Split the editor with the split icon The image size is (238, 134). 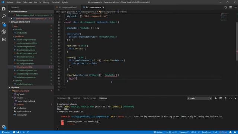[231, 7]
